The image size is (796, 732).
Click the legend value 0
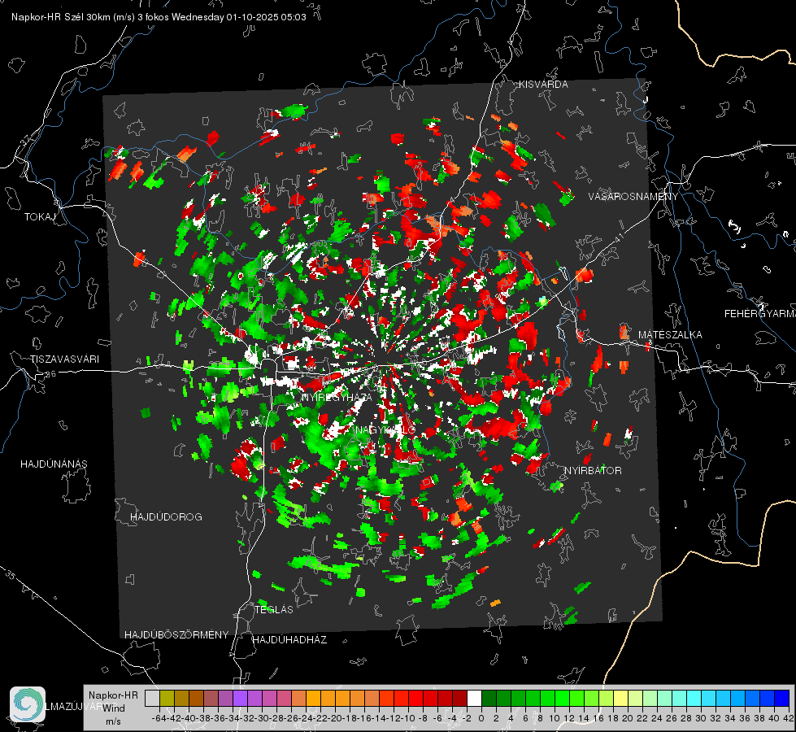481,718
